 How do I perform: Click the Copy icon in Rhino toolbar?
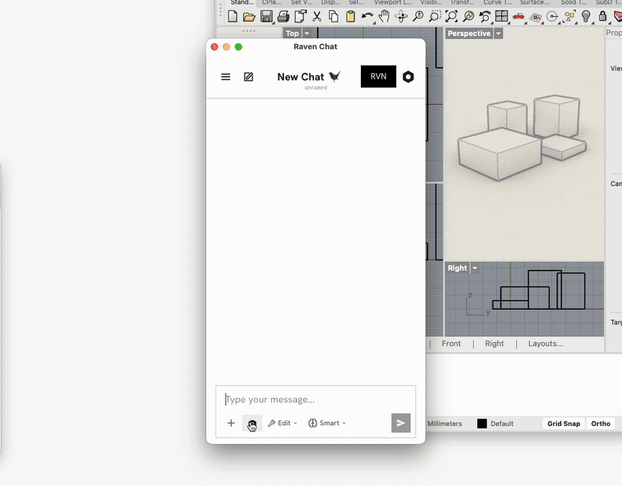pos(333,16)
